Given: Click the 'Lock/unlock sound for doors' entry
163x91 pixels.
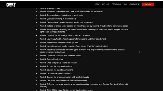Looking at the screenshot, I should 56,74.
